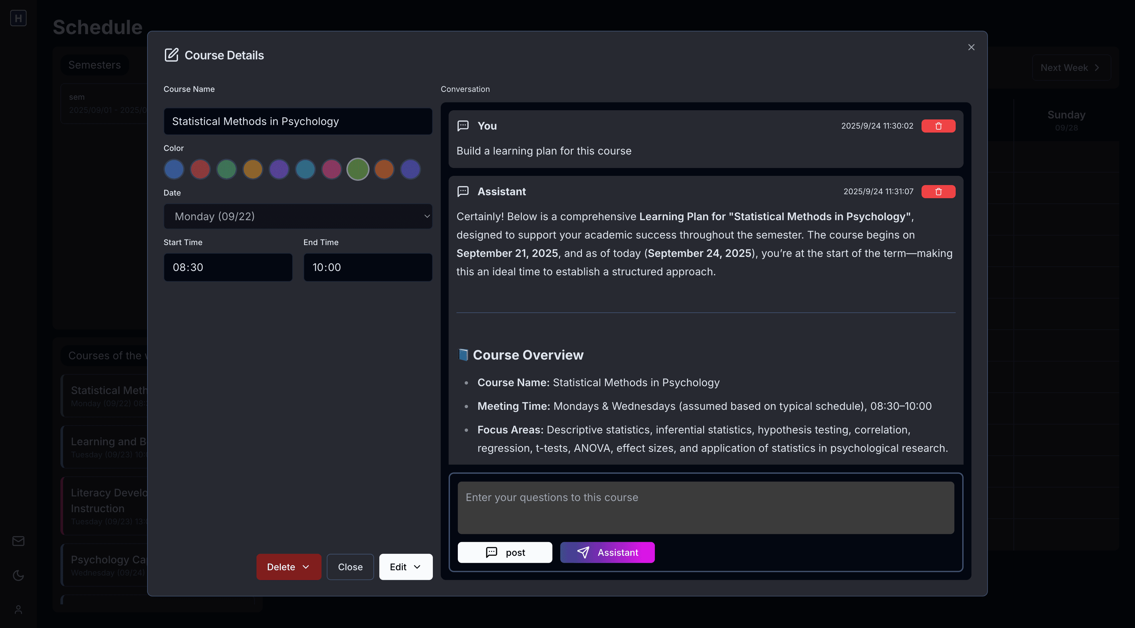This screenshot has width=1135, height=628.
Task: Send question to the Assistant
Action: coord(607,552)
